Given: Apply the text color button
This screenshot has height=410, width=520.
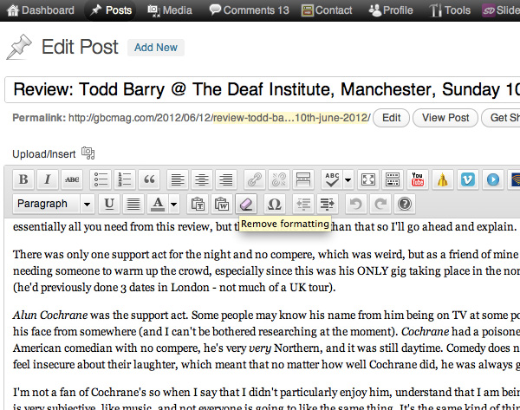Looking at the screenshot, I should (158, 204).
